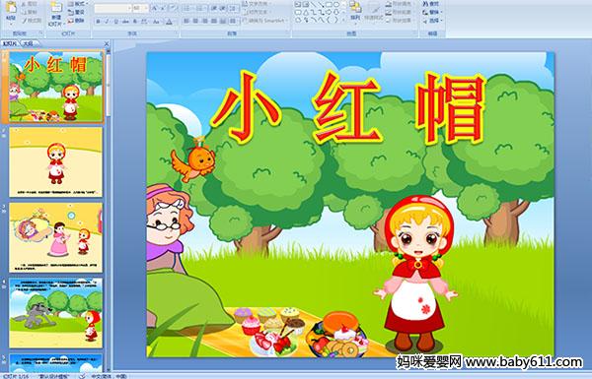Select the oval shape in the shapes gallery
Screen dimensions: 592x379
tap(336, 5)
